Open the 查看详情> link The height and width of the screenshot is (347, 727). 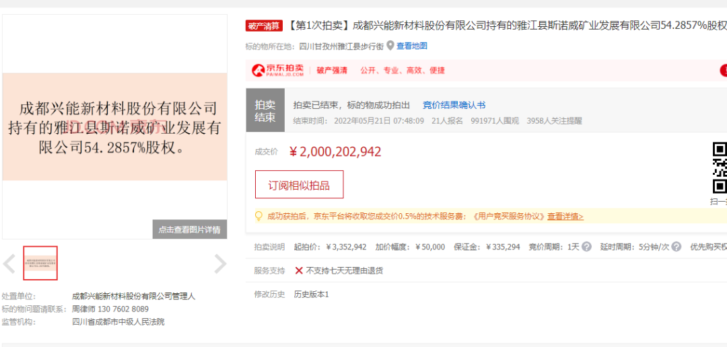point(565,217)
